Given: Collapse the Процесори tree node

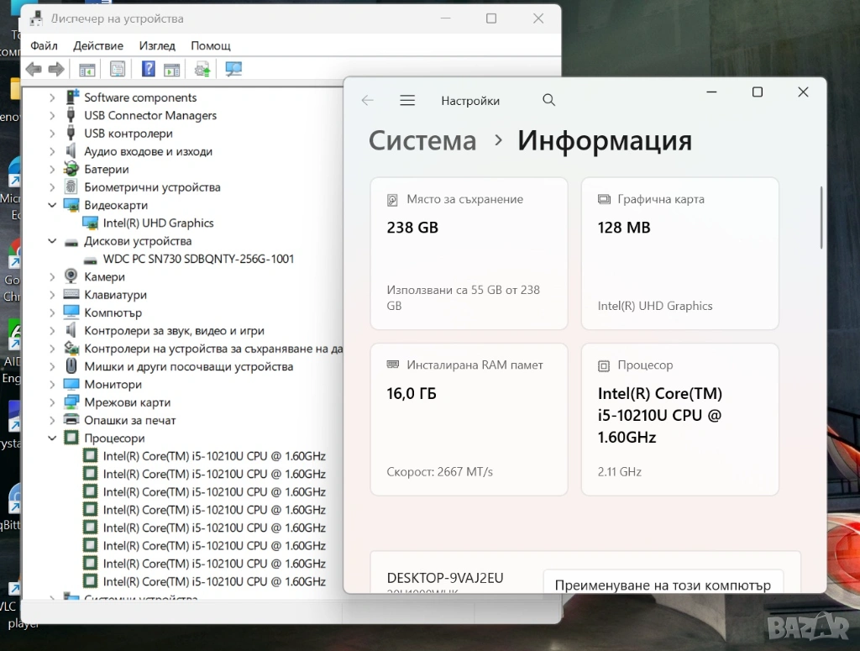Looking at the screenshot, I should pos(52,438).
